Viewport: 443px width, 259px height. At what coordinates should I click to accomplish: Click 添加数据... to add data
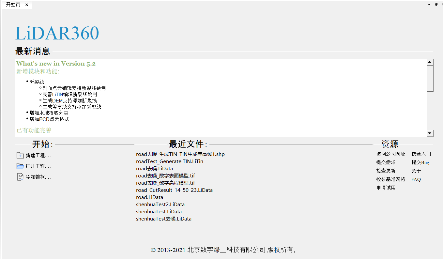point(38,177)
